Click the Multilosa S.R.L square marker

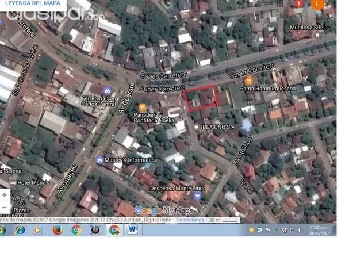click(x=317, y=34)
